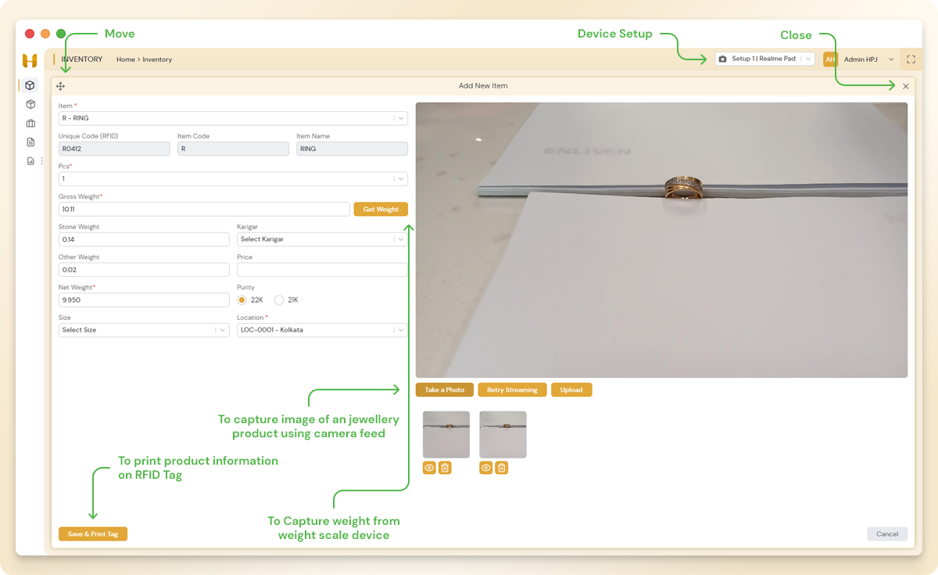Open the second package icon in sidebar
The image size is (938, 575).
click(x=29, y=104)
